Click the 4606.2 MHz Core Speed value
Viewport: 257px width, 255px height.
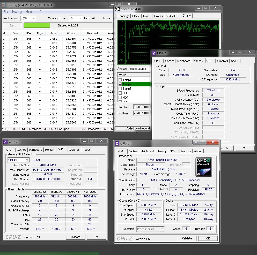[149, 205]
